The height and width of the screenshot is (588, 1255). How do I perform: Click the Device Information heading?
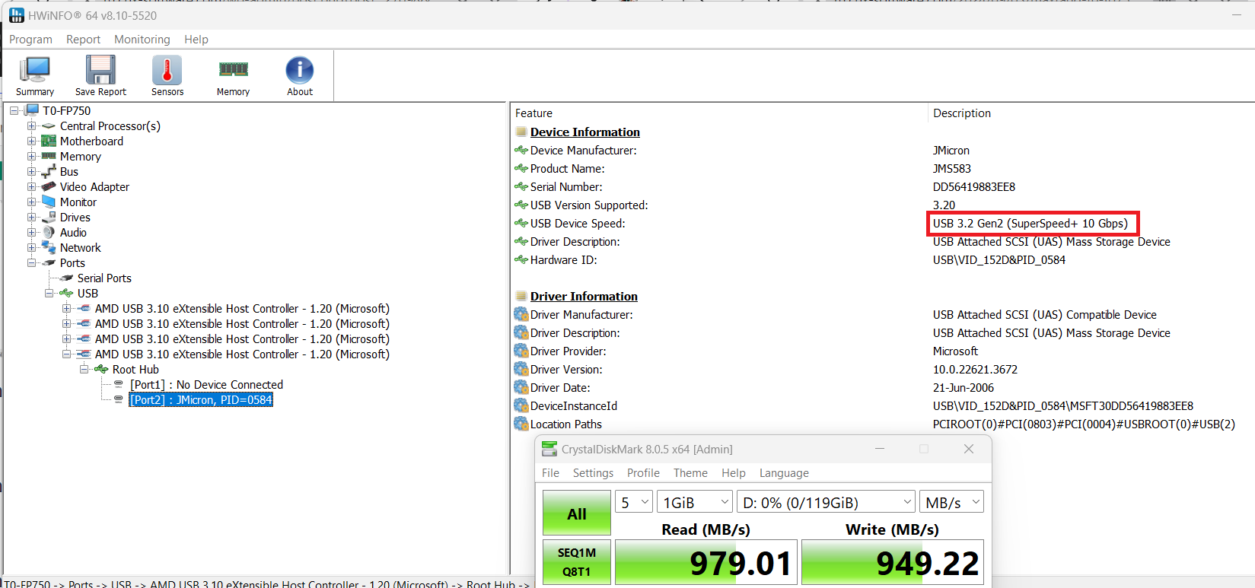pos(584,132)
